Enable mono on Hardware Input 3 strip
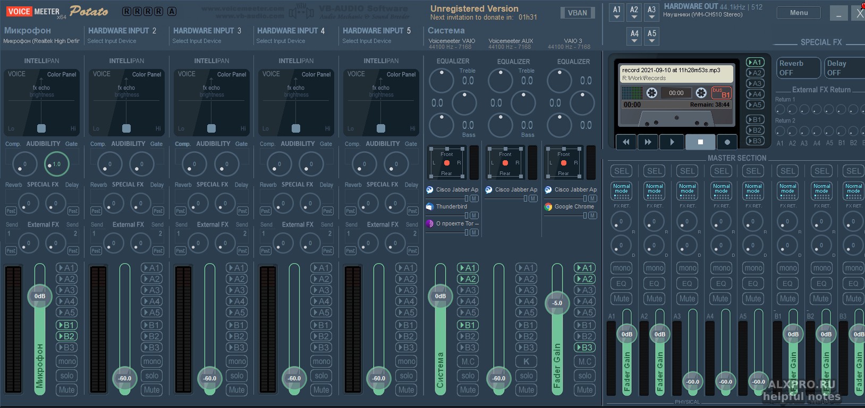Screen dimensions: 865x408 pyautogui.click(x=237, y=361)
